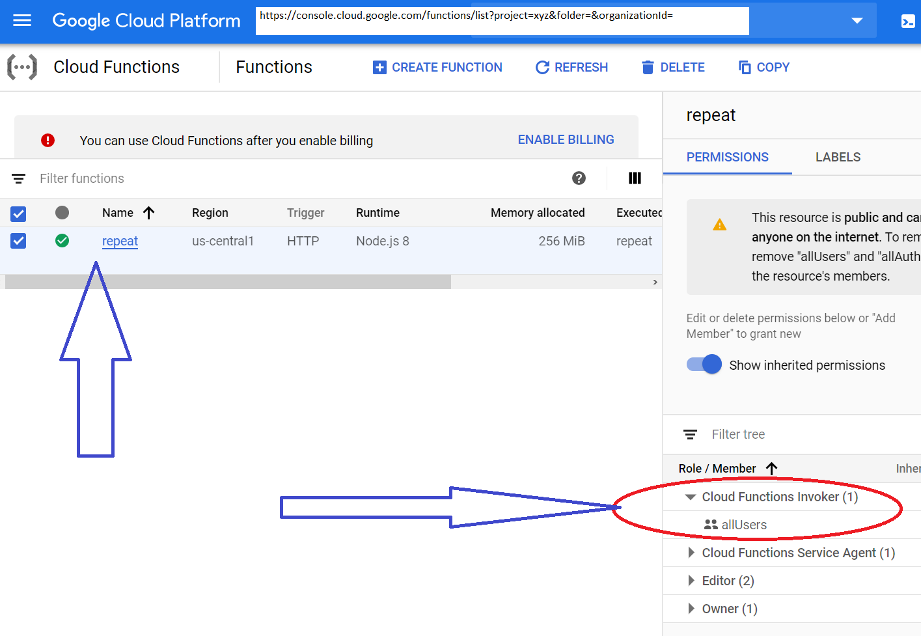Screen dimensions: 921x636
Task: Click the scrollbar right arrow
Action: point(655,282)
